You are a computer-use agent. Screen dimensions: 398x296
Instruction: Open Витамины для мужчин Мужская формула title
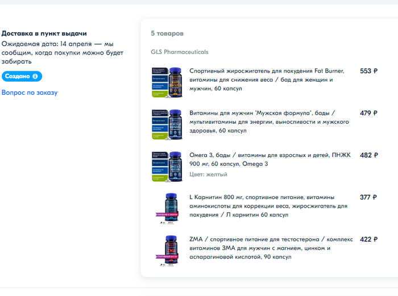[269, 121]
